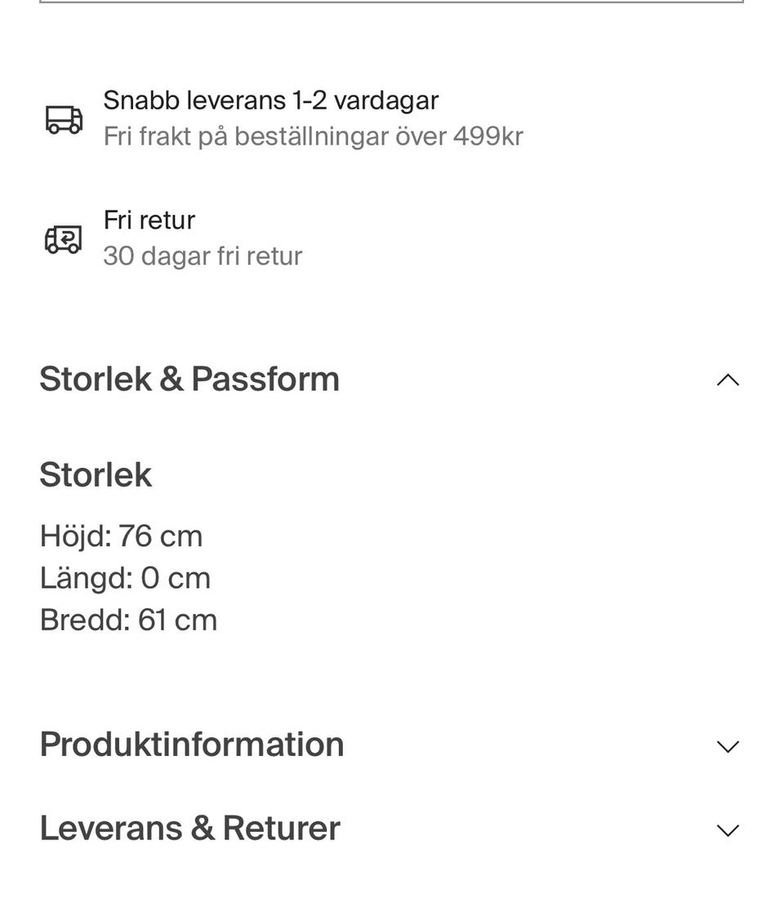Viewport: 784px width, 903px height.
Task: Click the delivery truck icon
Action: point(64,119)
